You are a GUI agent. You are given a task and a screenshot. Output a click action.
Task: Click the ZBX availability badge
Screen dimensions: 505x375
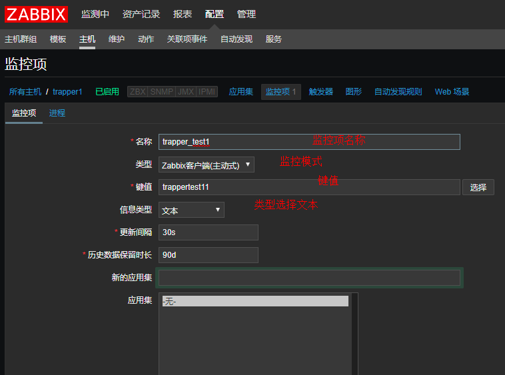coord(137,92)
